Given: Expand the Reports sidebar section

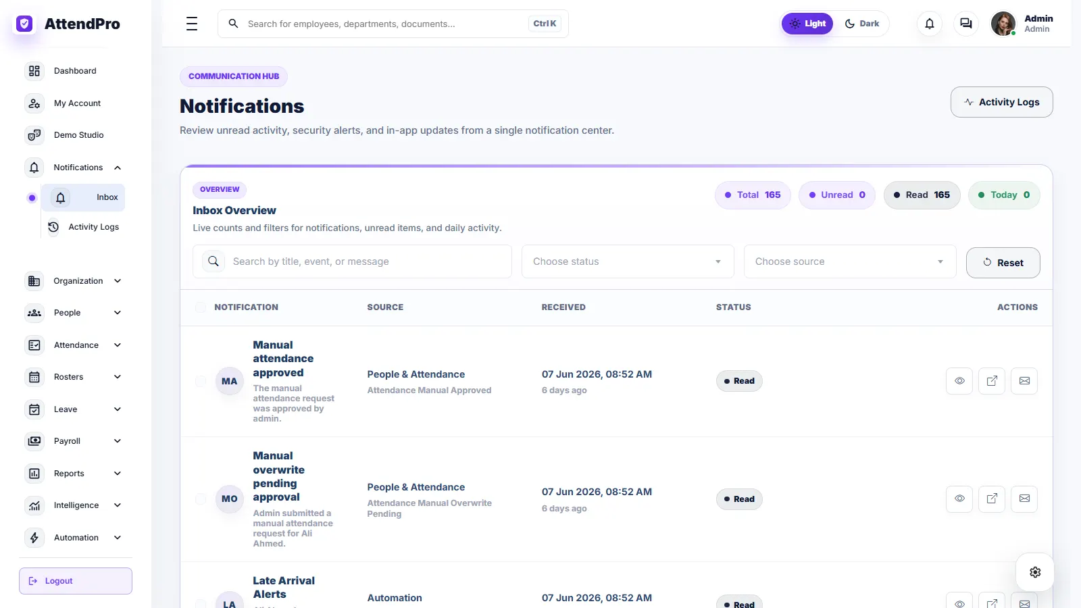Looking at the screenshot, I should (x=118, y=474).
